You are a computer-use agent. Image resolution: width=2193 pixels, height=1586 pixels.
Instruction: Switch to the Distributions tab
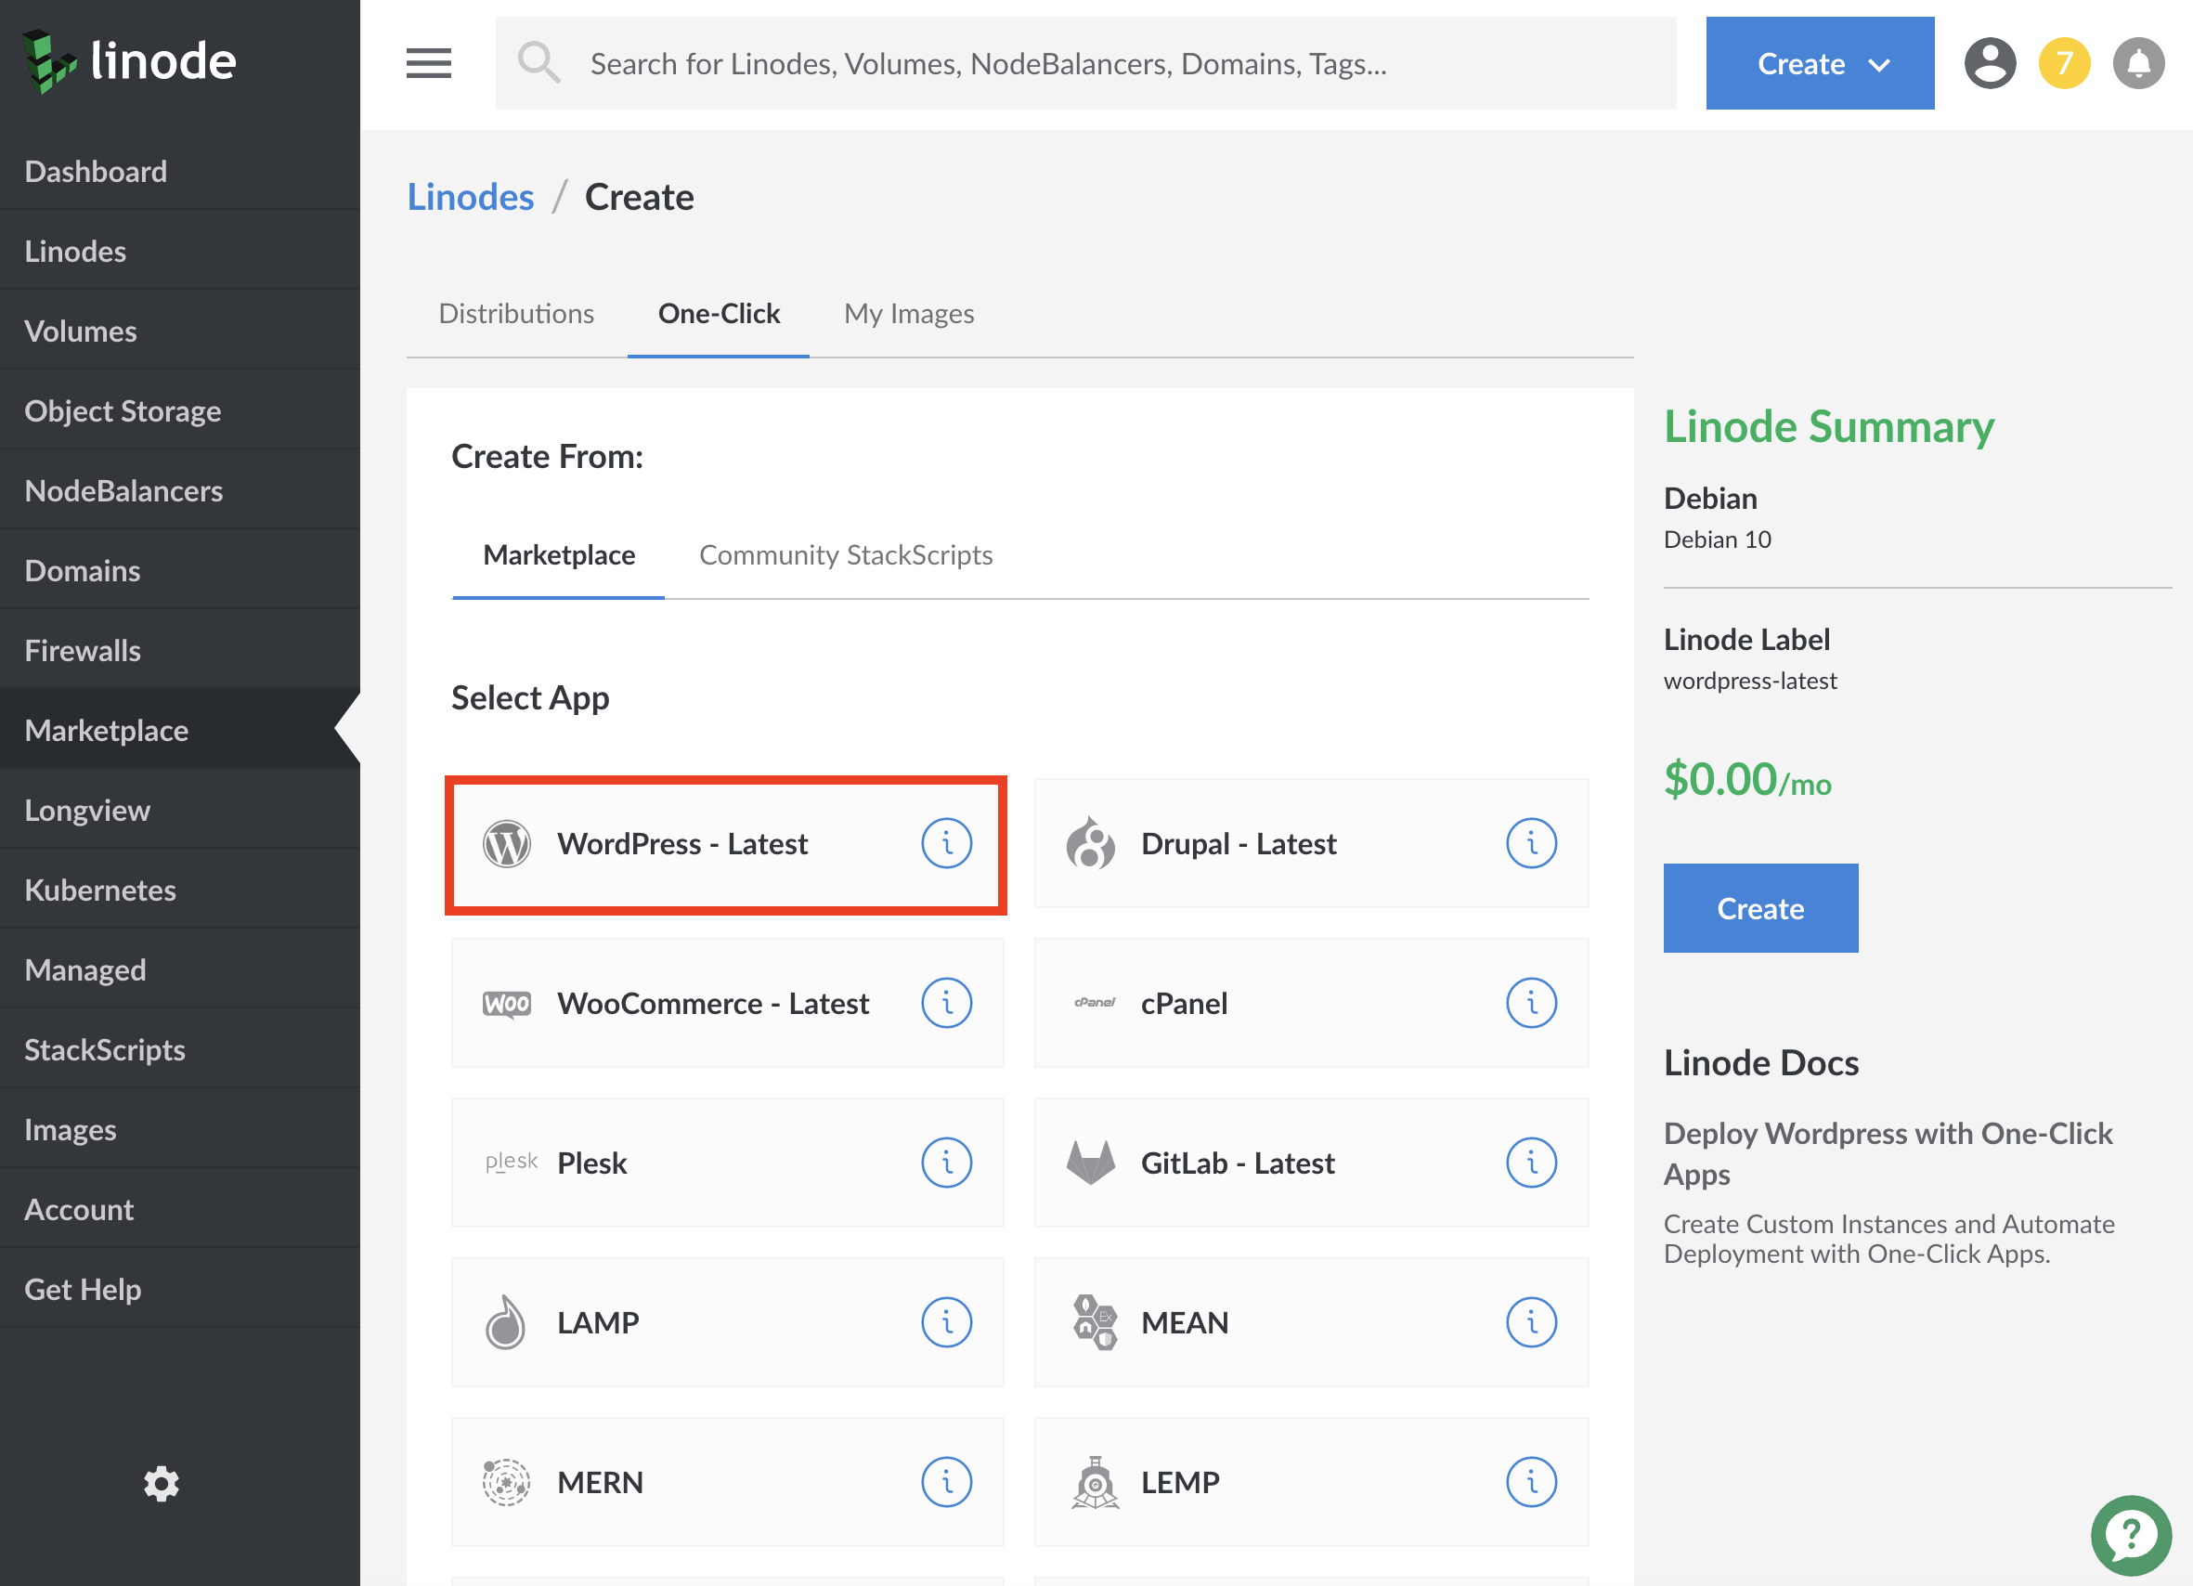(514, 314)
